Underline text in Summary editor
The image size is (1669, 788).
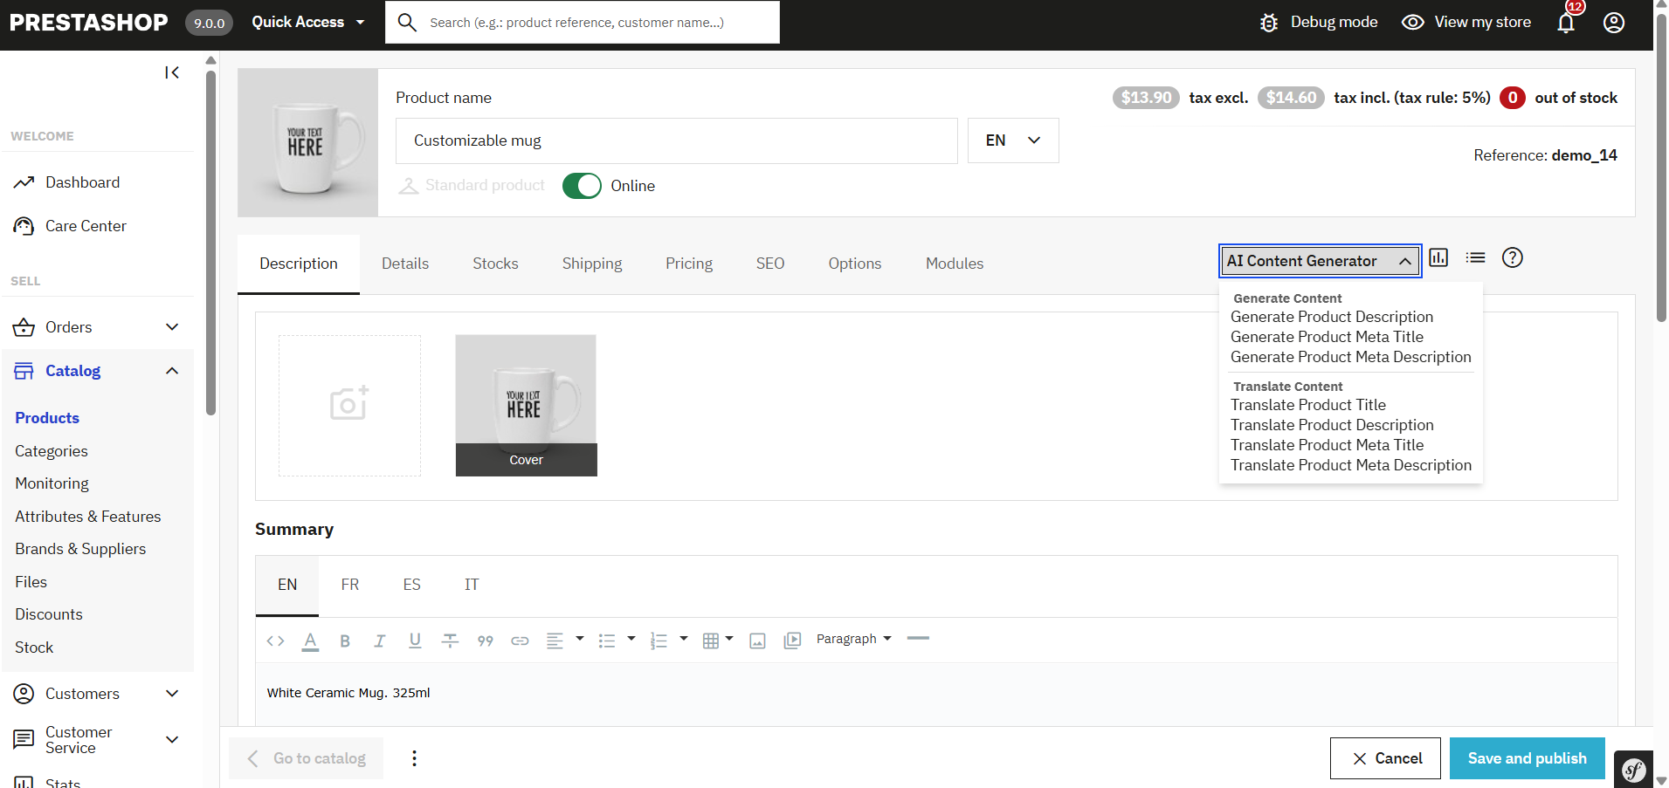click(415, 641)
